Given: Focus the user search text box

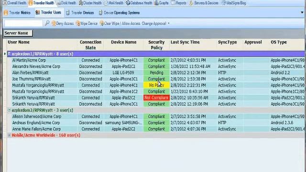Looking at the screenshot, I should pyautogui.click(x=23, y=23).
